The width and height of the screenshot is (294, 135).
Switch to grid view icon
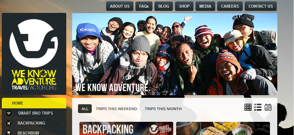pos(248,107)
